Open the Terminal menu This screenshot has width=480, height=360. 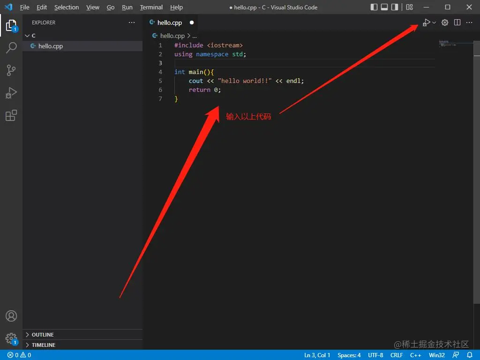point(151,7)
